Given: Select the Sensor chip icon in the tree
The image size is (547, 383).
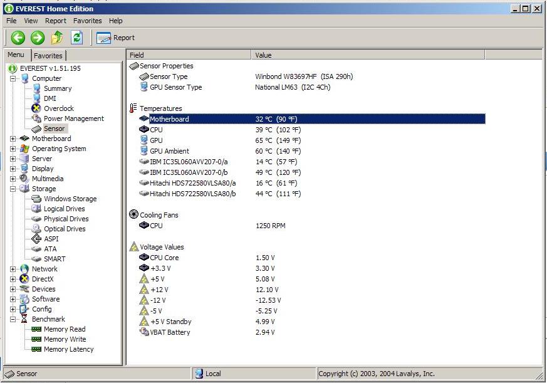Looking at the screenshot, I should coord(36,129).
